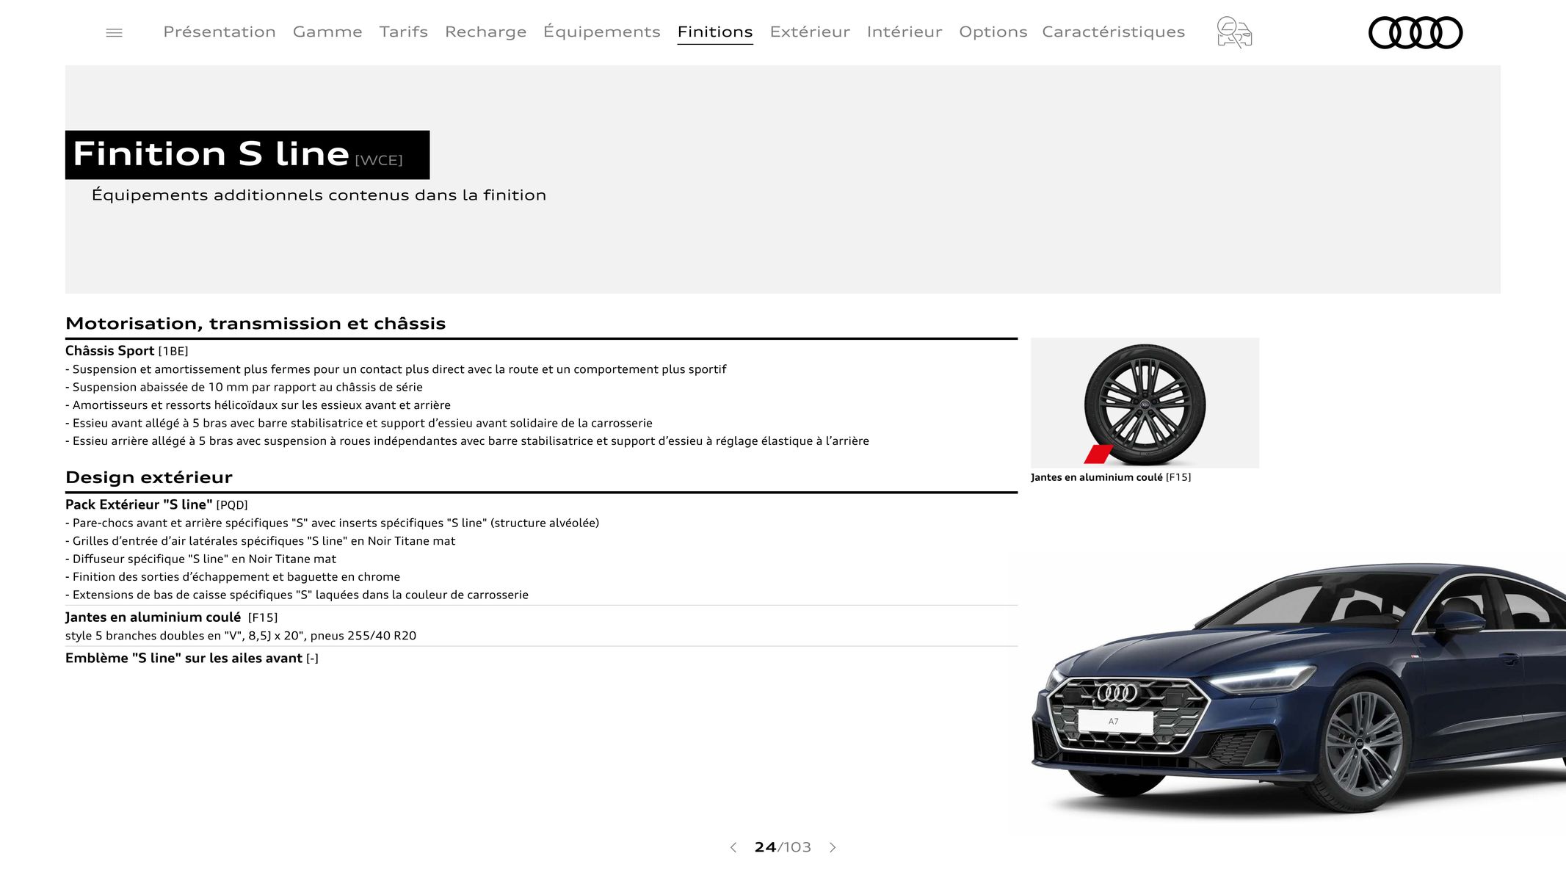Open the Options tab
The image size is (1566, 881).
[x=993, y=32]
